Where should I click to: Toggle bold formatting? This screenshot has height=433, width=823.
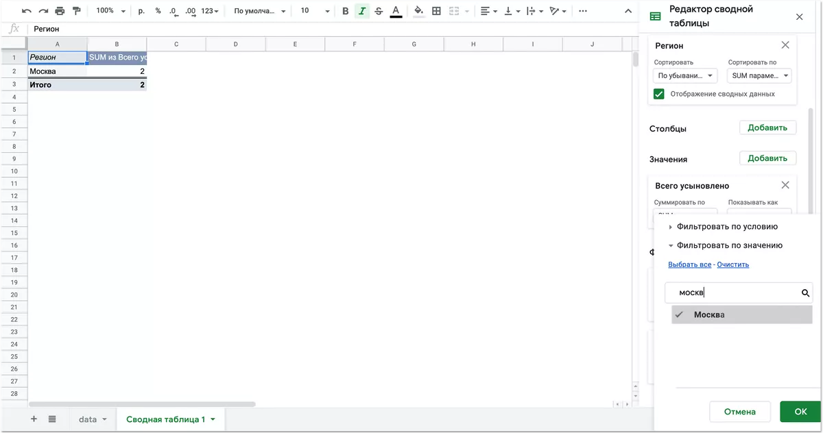(345, 11)
